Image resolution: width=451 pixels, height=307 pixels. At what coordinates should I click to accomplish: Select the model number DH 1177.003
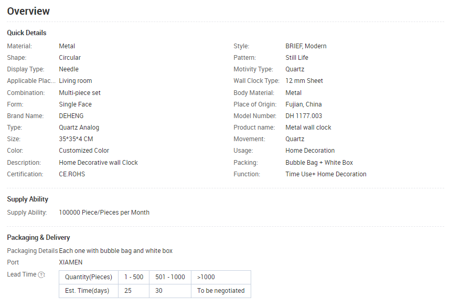tap(304, 116)
